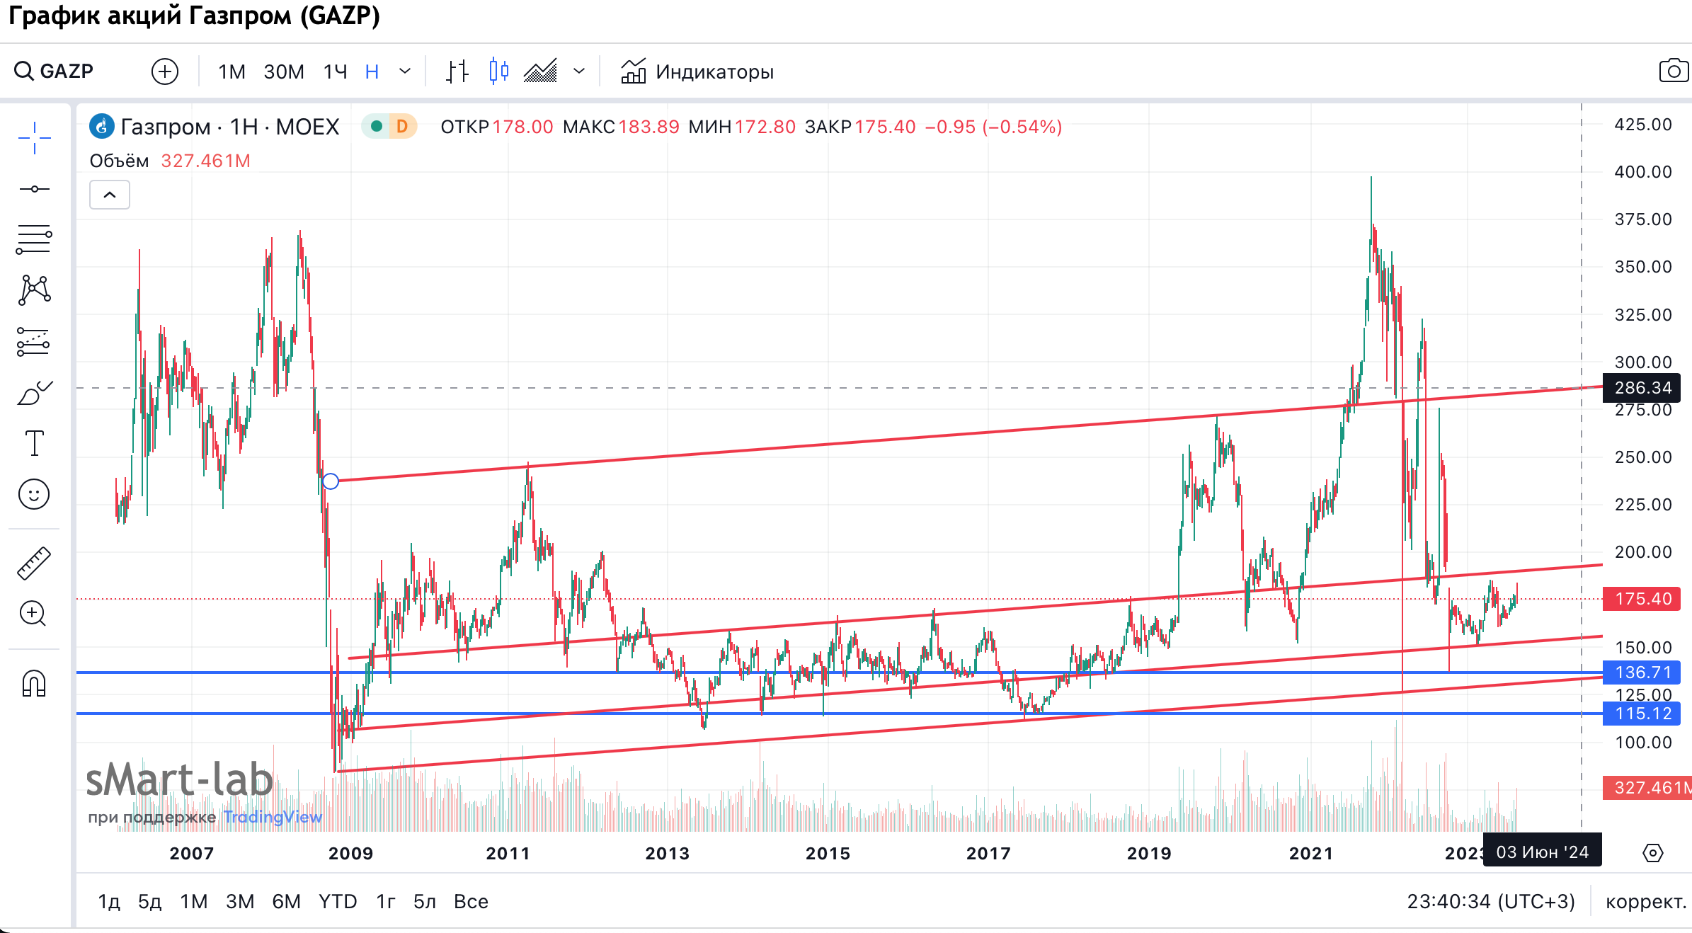Click the 400.00 price axis label
Image resolution: width=1692 pixels, height=933 pixels.
(x=1643, y=171)
